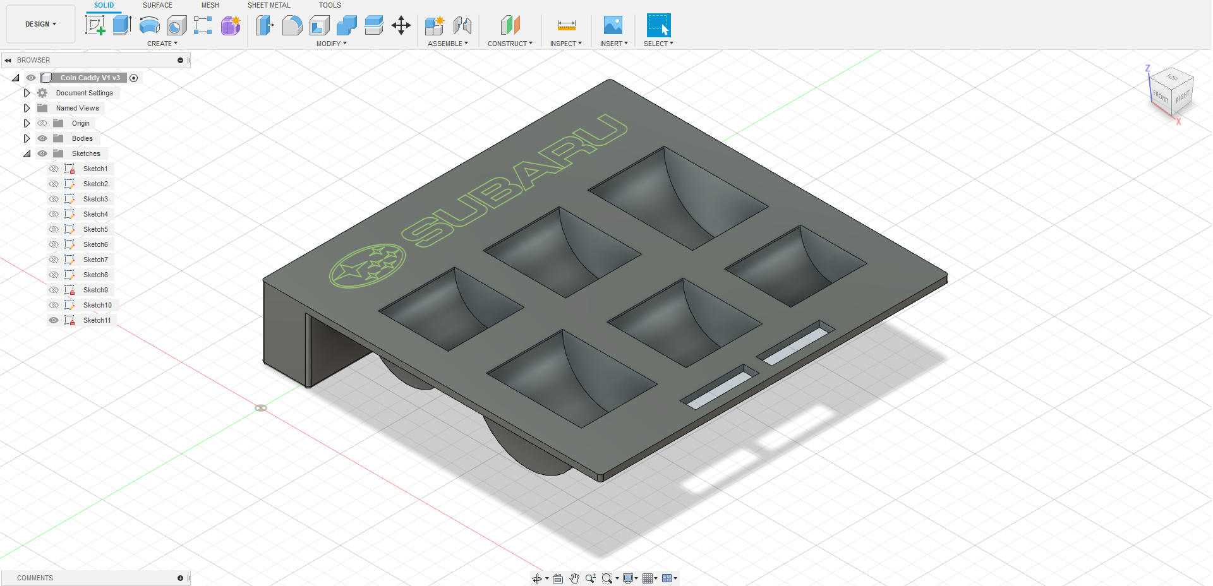Expand the Named Views node
1213x586 pixels.
(27, 108)
